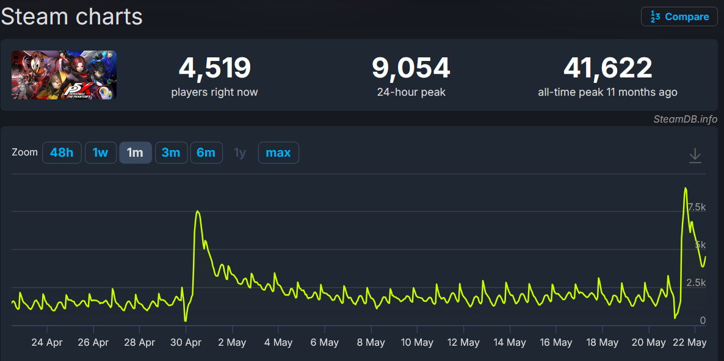
Task: Click the 30 Apr peak on chart
Action: coord(198,211)
